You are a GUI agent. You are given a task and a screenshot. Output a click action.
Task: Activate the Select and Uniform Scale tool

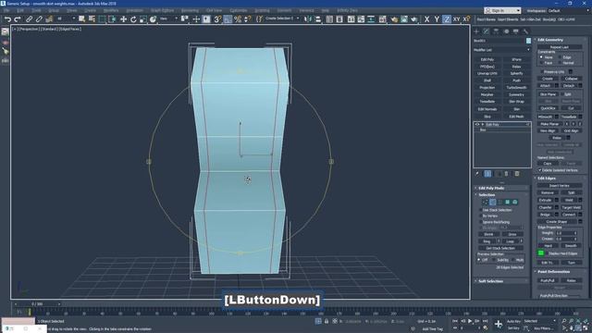143,18
